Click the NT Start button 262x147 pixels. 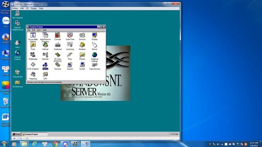[x=16, y=134]
